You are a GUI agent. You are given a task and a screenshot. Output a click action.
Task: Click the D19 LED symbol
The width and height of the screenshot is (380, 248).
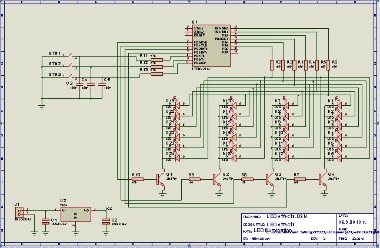pos(177,105)
